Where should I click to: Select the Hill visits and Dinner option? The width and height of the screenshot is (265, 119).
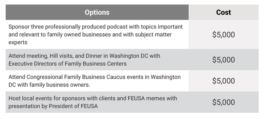point(84,60)
